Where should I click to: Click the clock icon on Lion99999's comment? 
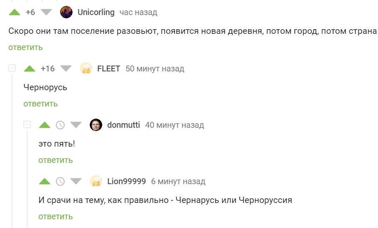[60, 181]
